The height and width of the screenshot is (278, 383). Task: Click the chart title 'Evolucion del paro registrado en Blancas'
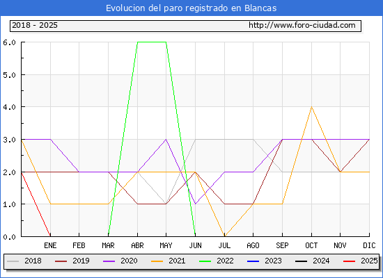point(191,8)
